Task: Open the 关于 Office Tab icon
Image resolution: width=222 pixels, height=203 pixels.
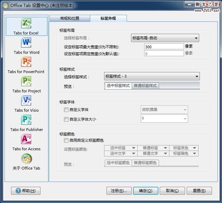Action: click(27, 159)
